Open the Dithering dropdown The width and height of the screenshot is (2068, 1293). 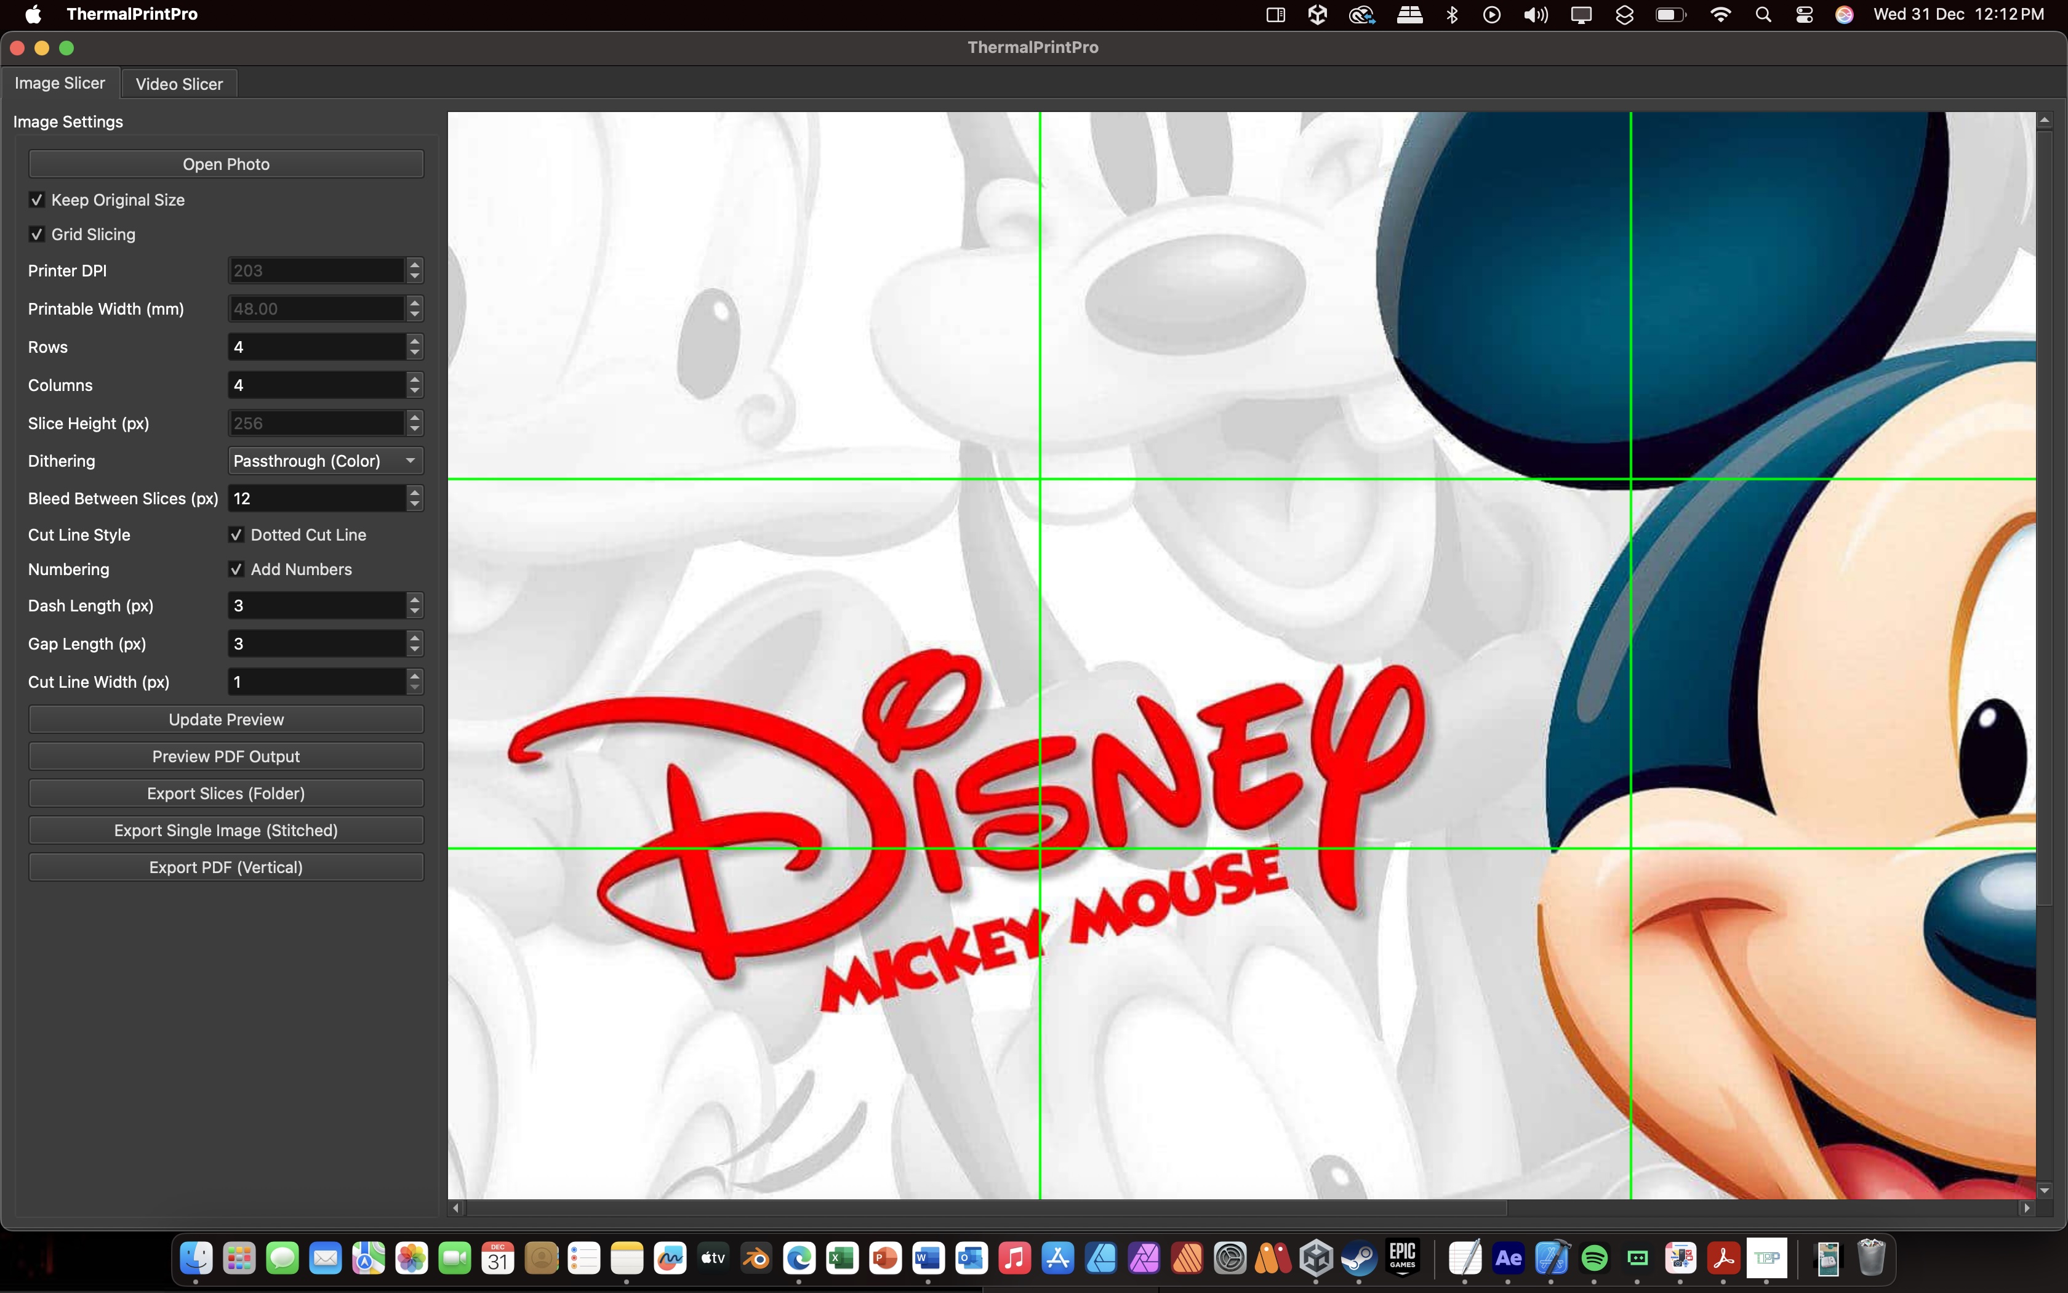point(326,461)
